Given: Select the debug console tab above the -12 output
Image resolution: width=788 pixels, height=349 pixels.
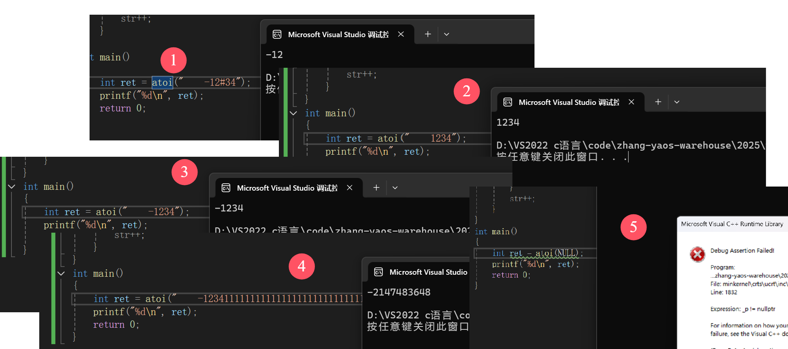Looking at the screenshot, I should click(340, 34).
